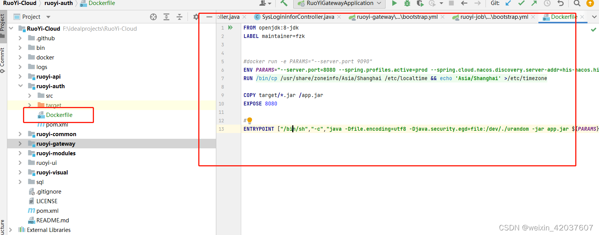Select .gitignore file
Image resolution: width=599 pixels, height=235 pixels.
[x=49, y=192]
